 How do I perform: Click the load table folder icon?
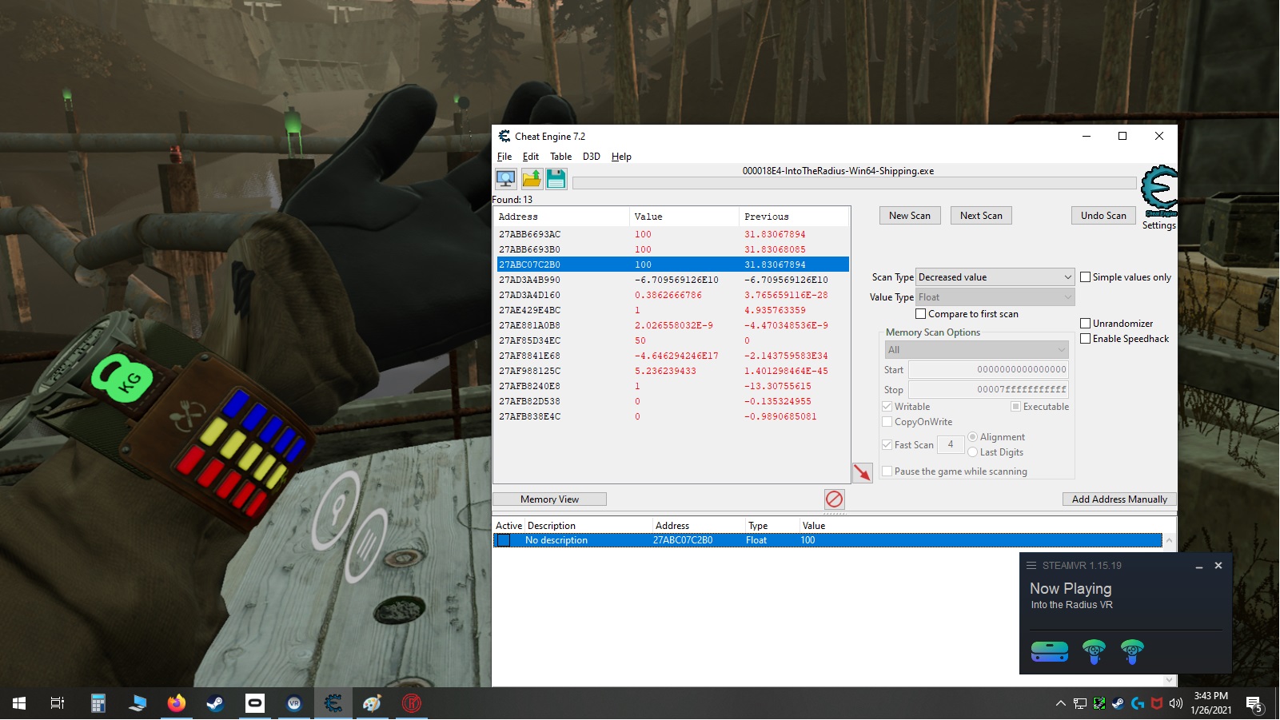click(x=532, y=179)
